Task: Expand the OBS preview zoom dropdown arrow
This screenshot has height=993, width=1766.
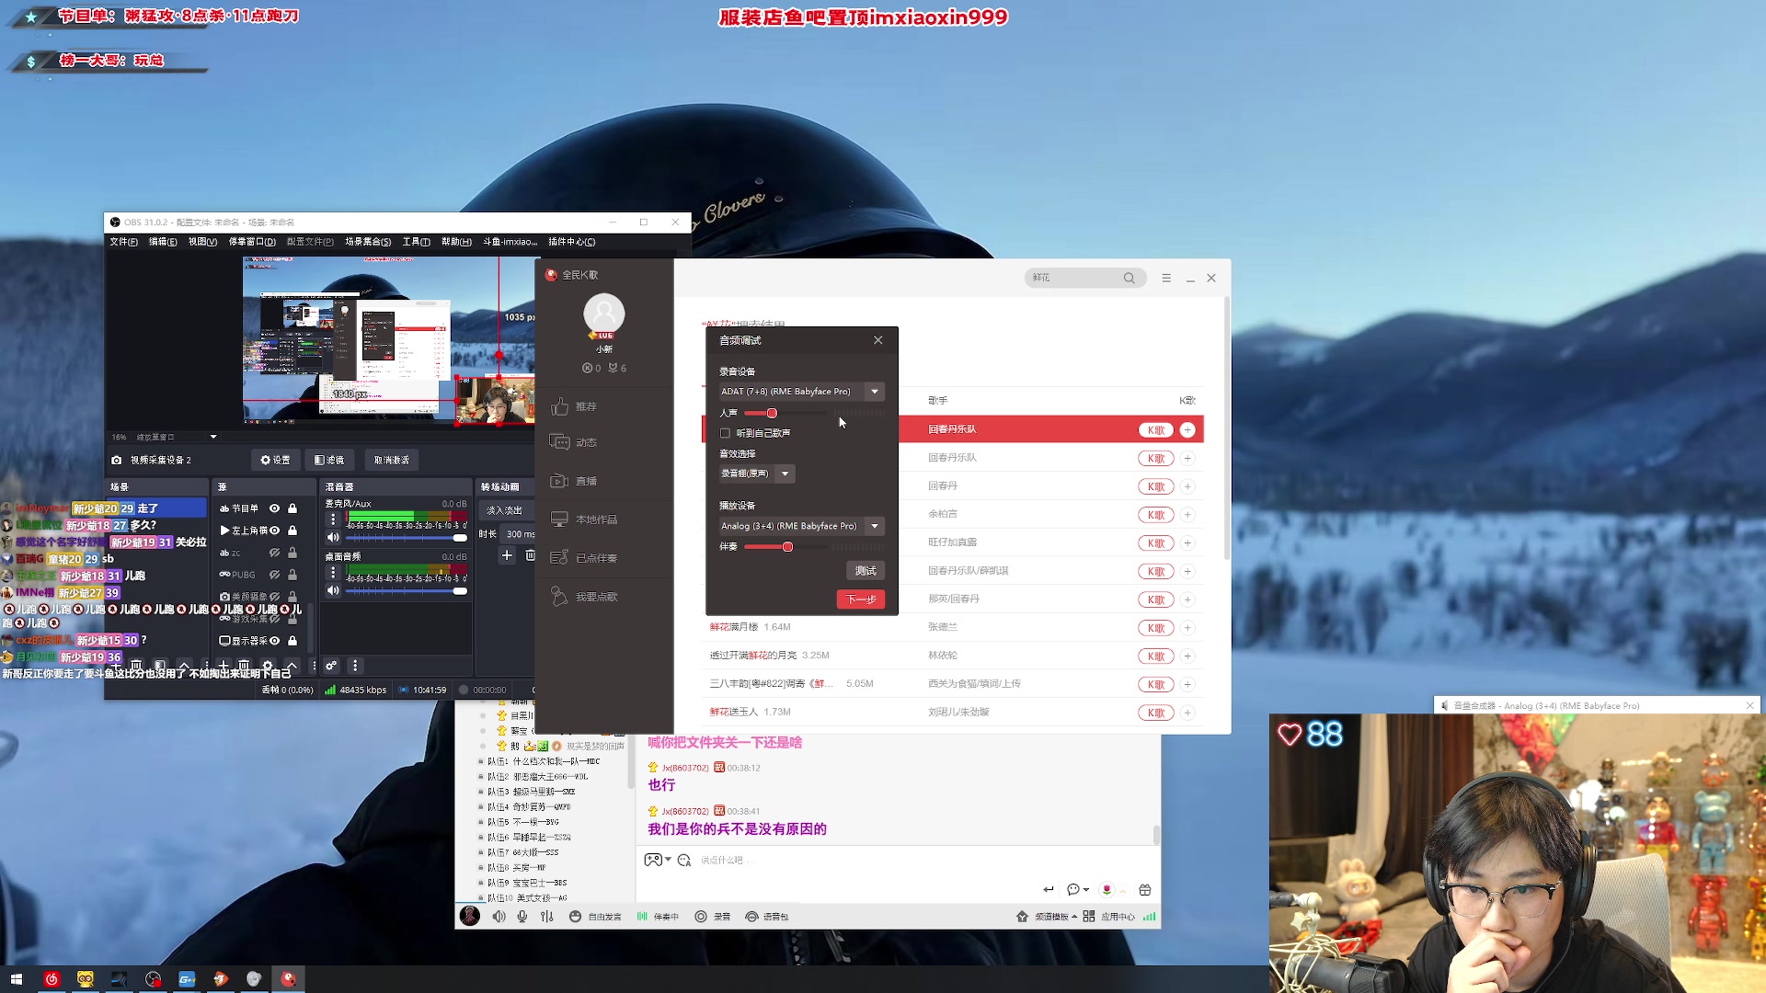Action: [213, 437]
